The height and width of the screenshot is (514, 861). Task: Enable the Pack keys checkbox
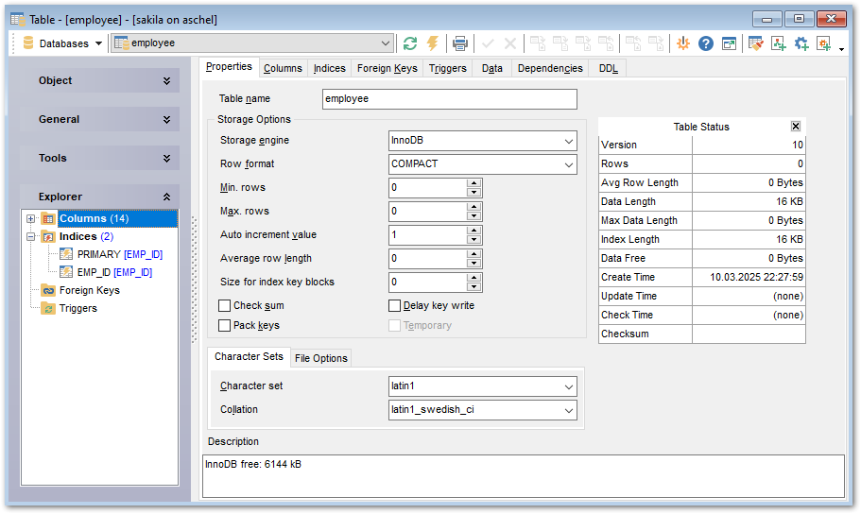click(x=225, y=326)
